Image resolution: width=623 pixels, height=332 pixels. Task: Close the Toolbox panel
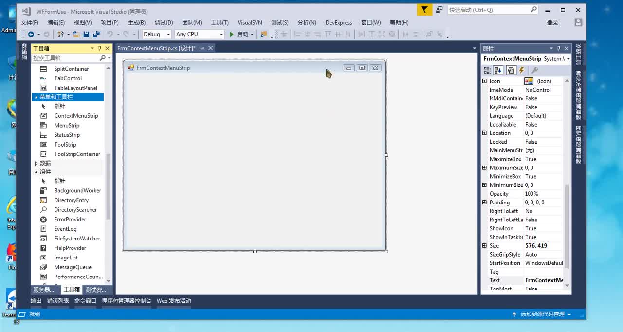[107, 48]
